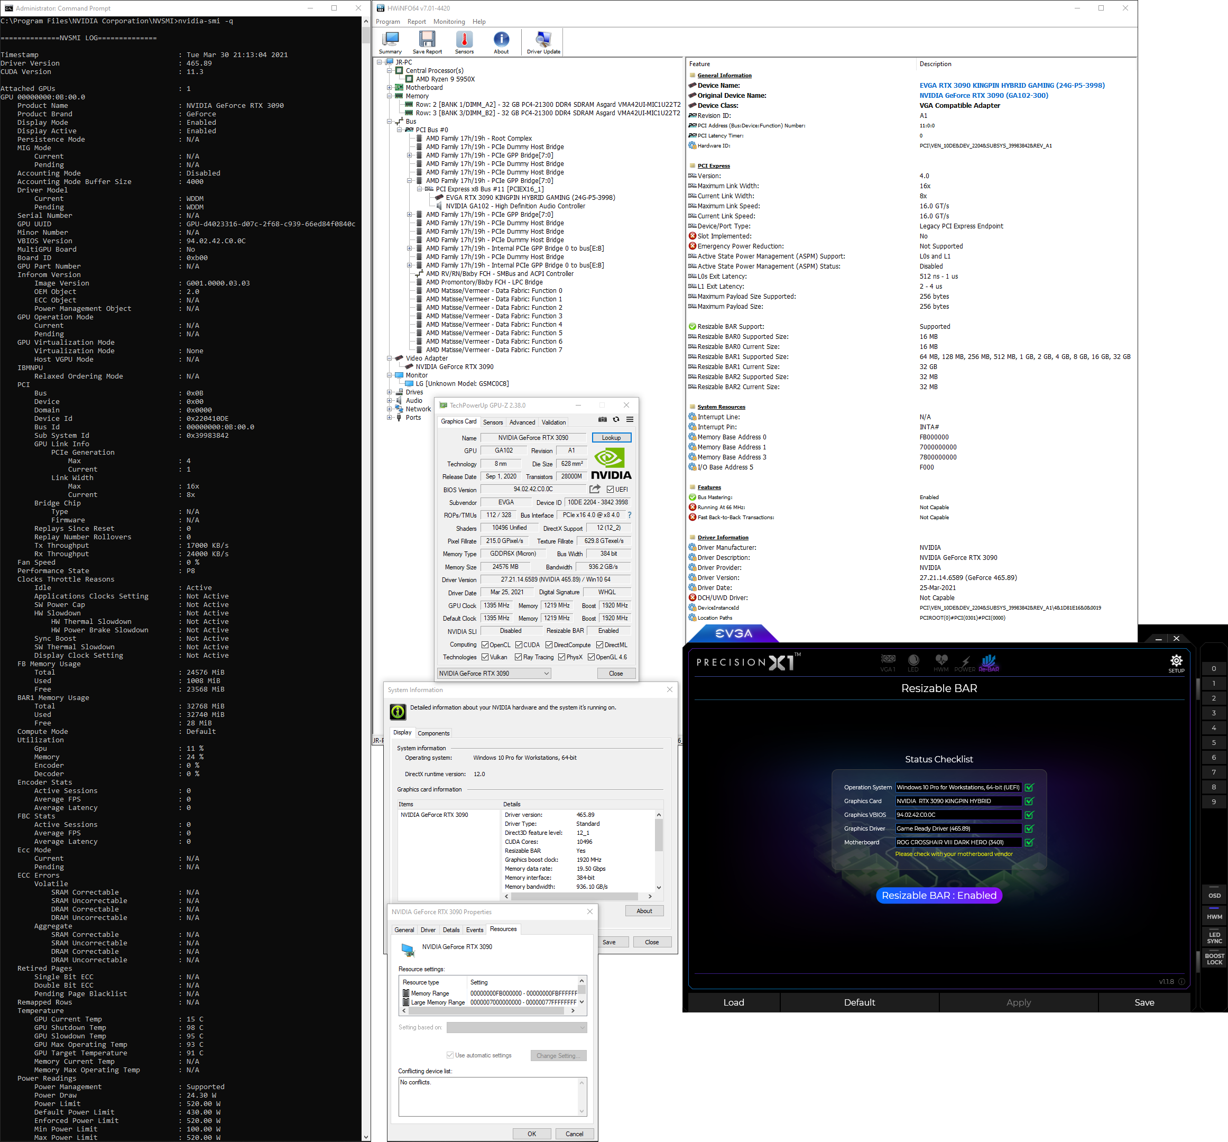Click the info icon next to v1.1.8
This screenshot has width=1228, height=1142.
1181,981
